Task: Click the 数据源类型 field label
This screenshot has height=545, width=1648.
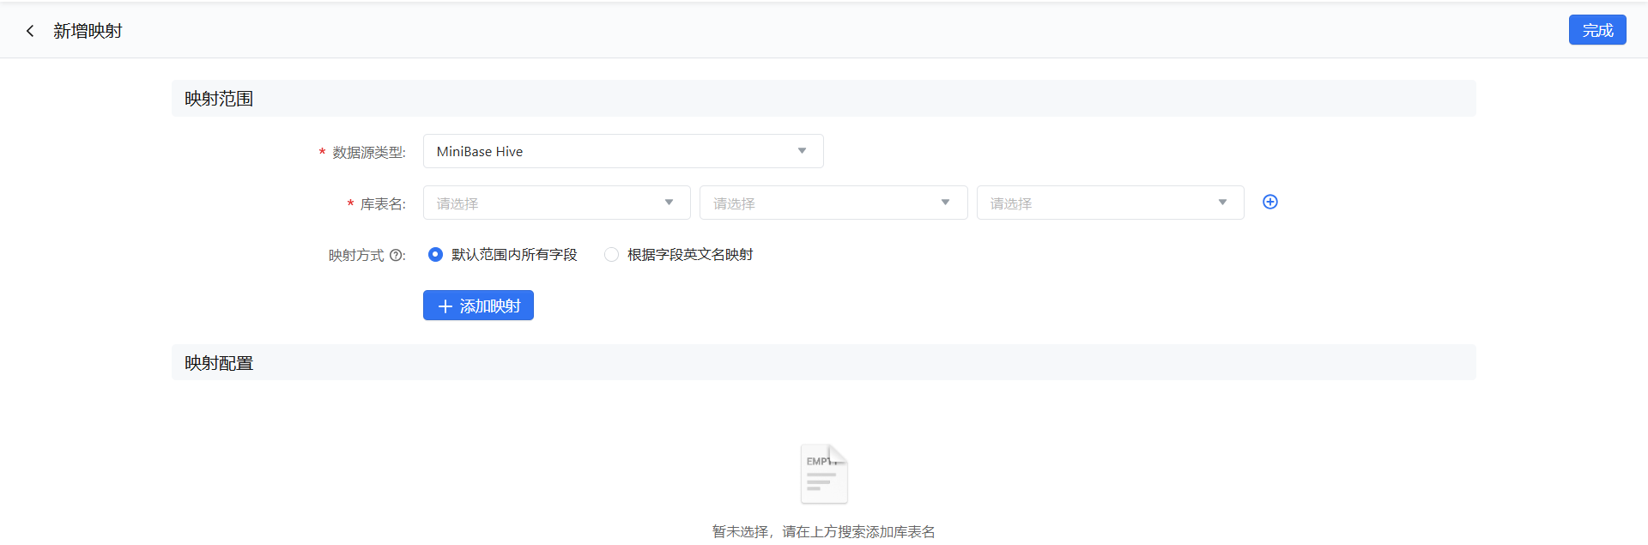Action: tap(368, 152)
